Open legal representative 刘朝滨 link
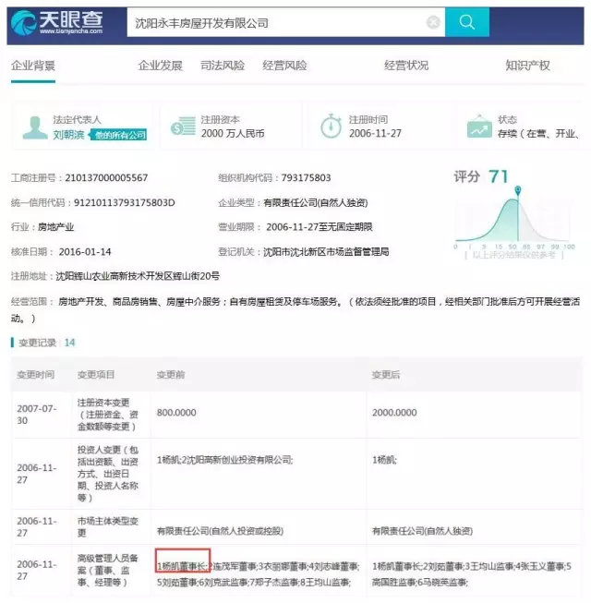This screenshot has height=603, width=591. click(68, 135)
